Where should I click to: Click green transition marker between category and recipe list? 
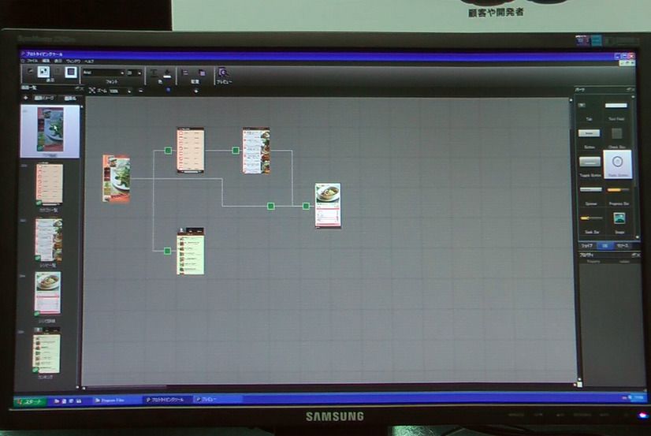pos(236,151)
